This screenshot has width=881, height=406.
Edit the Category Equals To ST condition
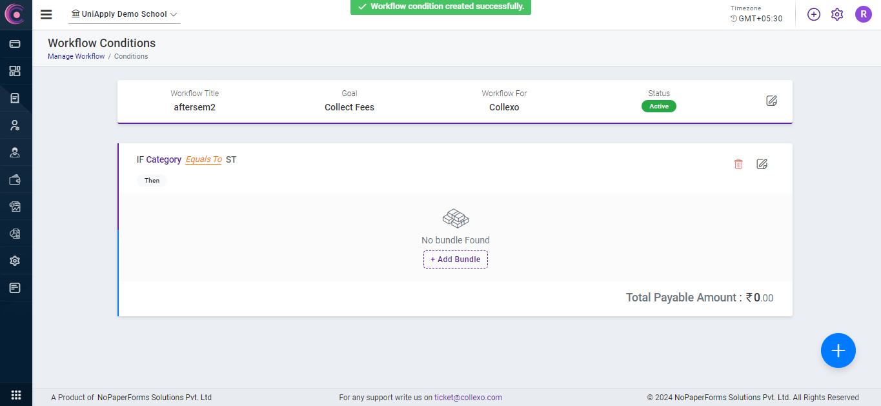(762, 164)
